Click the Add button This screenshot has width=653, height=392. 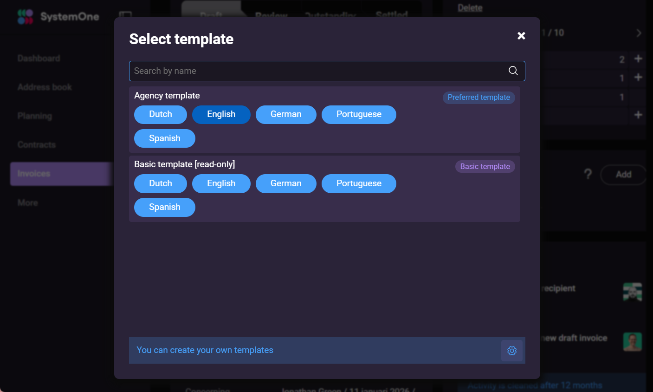[623, 174]
